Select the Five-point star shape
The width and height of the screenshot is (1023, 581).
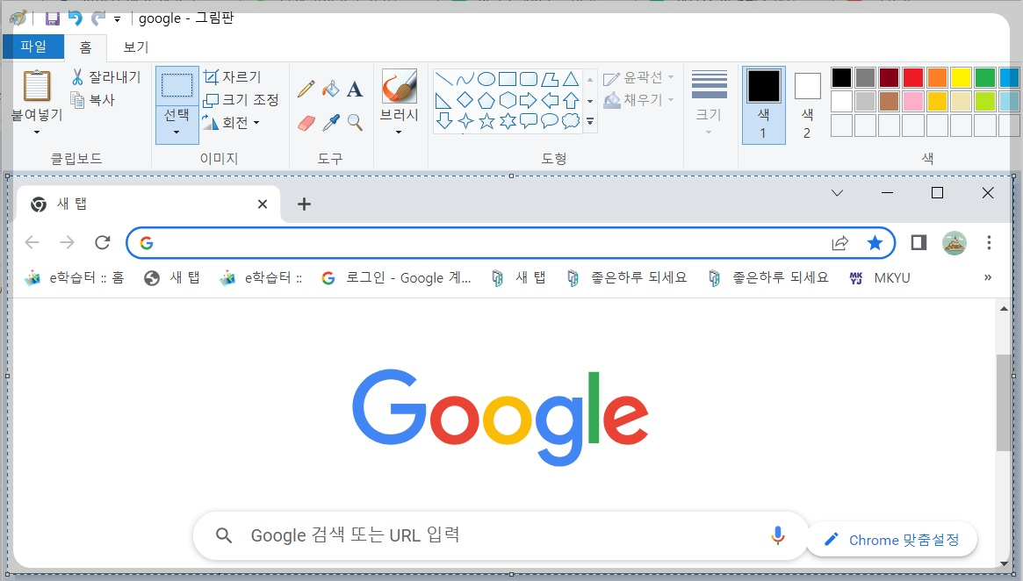[486, 121]
